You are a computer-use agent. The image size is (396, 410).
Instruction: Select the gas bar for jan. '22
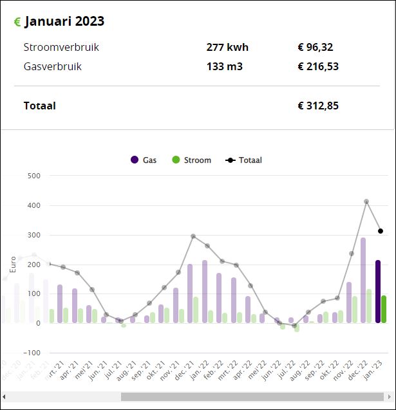click(204, 291)
